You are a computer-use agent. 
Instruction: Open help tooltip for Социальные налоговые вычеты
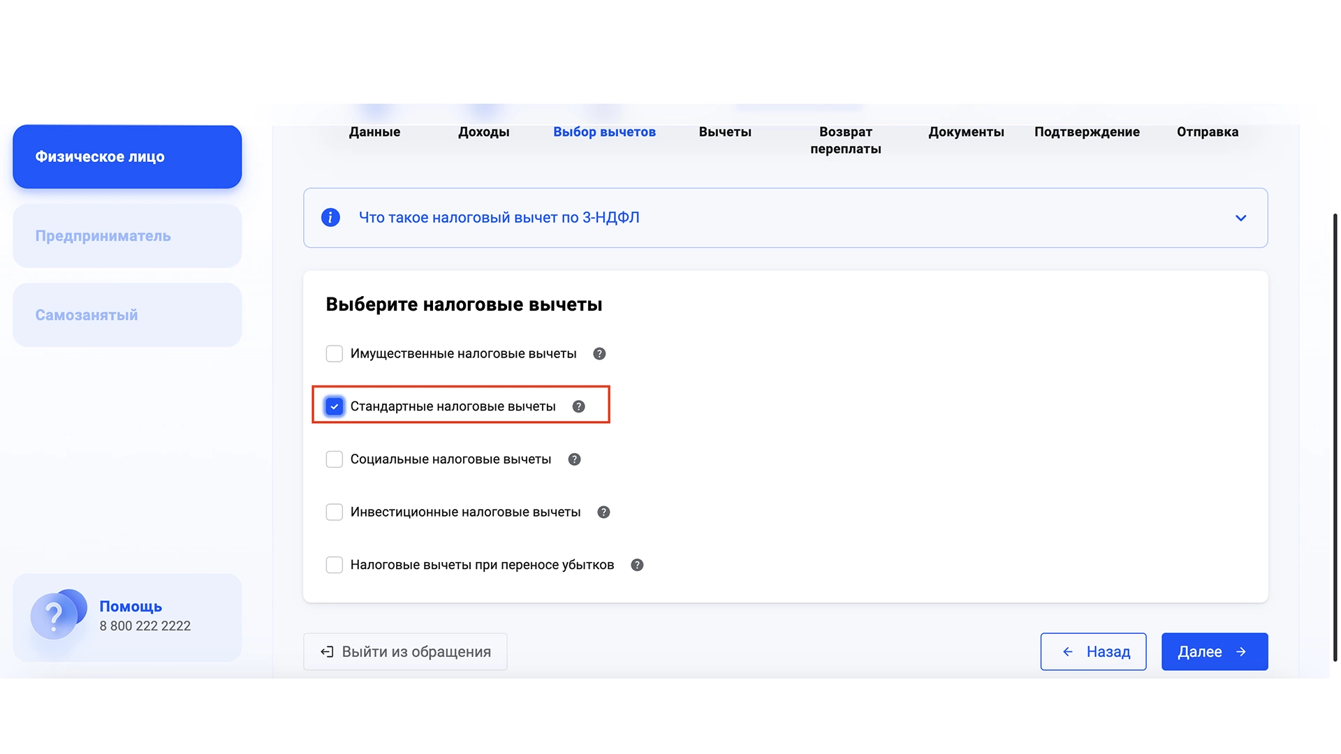(x=574, y=459)
